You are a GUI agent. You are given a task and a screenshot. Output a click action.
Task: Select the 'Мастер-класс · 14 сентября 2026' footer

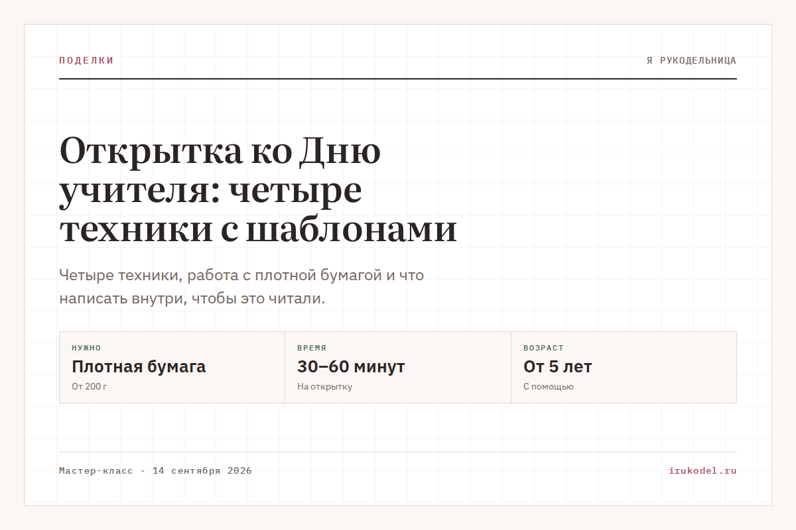coord(155,471)
